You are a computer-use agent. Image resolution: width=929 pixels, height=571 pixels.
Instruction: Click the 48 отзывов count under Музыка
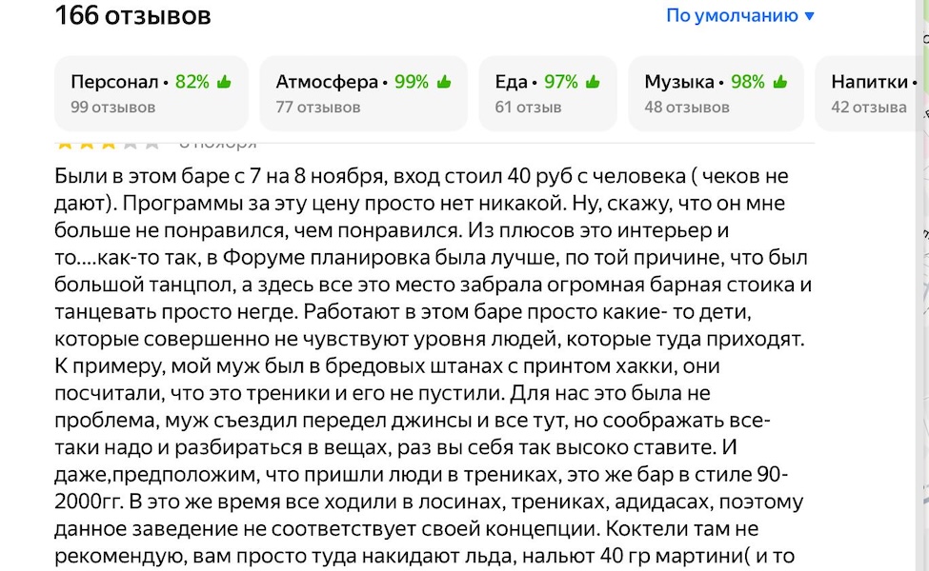[x=686, y=108]
